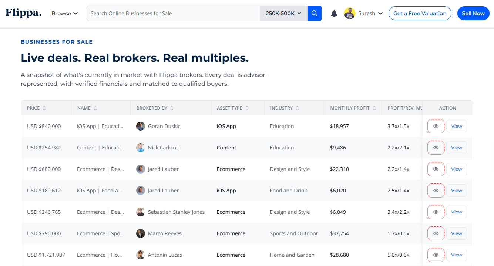This screenshot has width=494, height=266.
Task: Toggle watch eye for $180,612 listing
Action: 436,191
